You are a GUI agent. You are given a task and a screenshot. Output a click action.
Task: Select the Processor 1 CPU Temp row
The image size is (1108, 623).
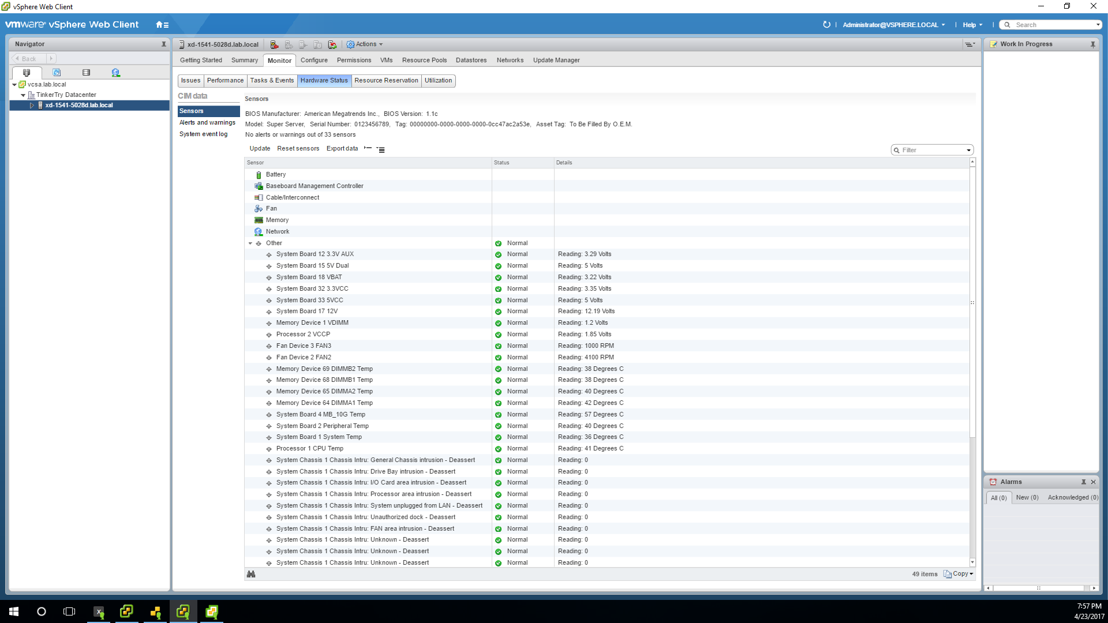607,449
